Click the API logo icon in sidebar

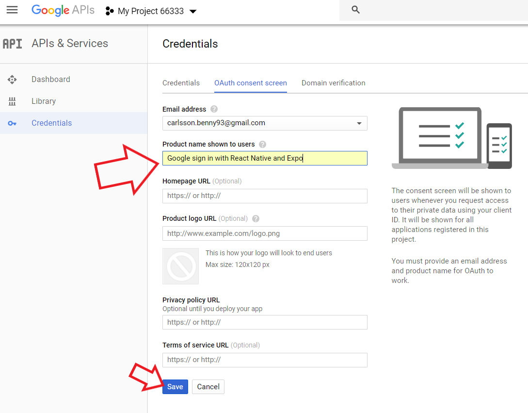pyautogui.click(x=13, y=44)
